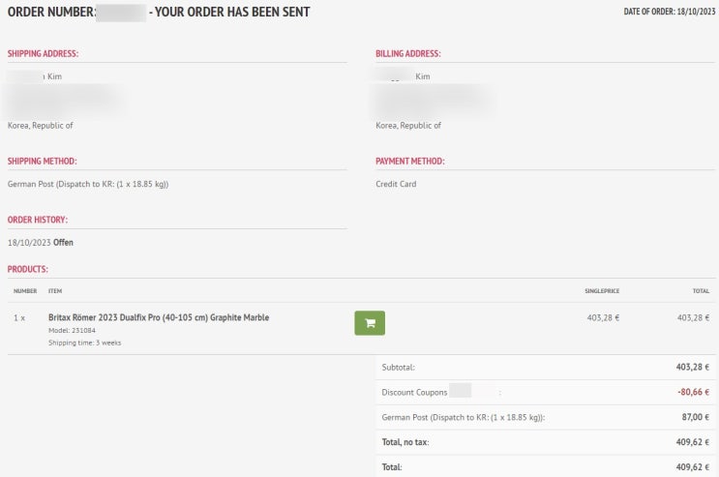This screenshot has width=719, height=477.
Task: Click the 'SINGLEPRICE' column header
Action: (x=602, y=291)
